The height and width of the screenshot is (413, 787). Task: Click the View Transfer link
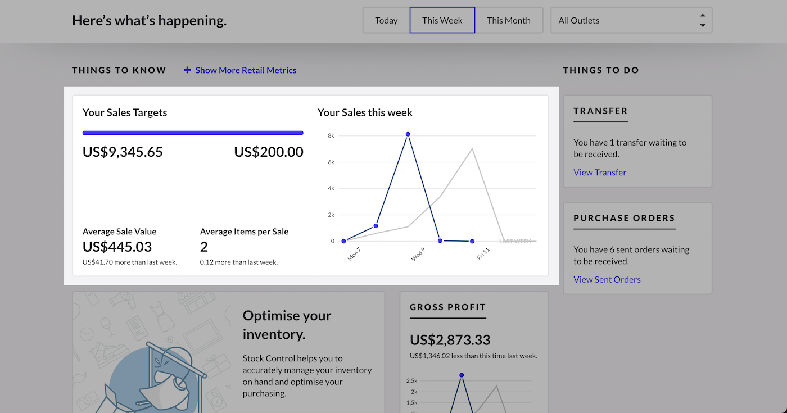coord(600,173)
